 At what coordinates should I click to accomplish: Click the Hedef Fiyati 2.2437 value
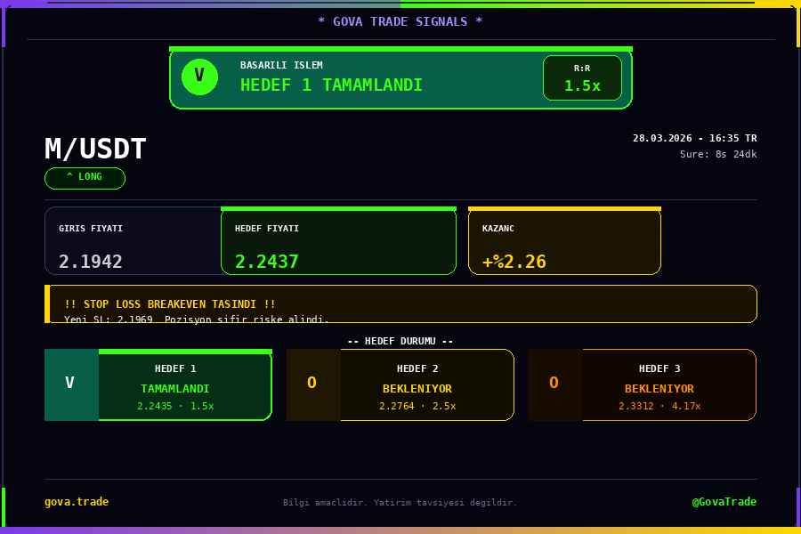[x=267, y=262]
